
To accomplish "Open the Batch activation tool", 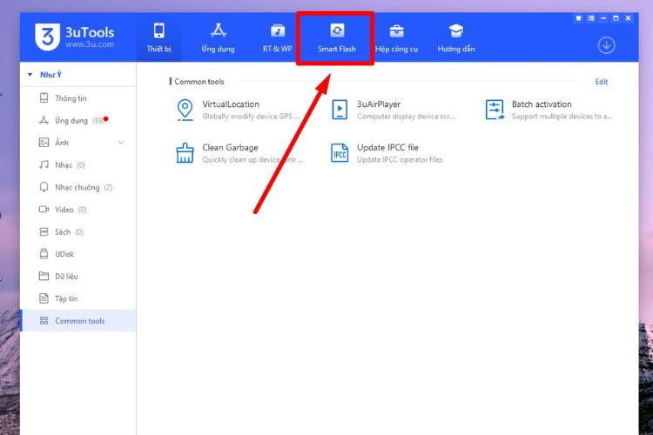I will (x=549, y=110).
